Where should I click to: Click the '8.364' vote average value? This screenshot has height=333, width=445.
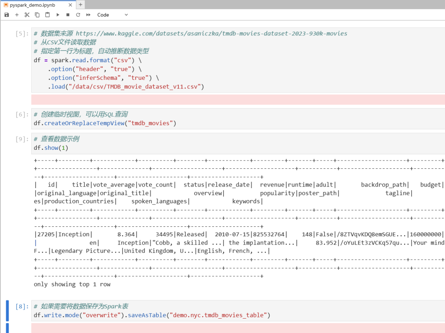click(126, 234)
